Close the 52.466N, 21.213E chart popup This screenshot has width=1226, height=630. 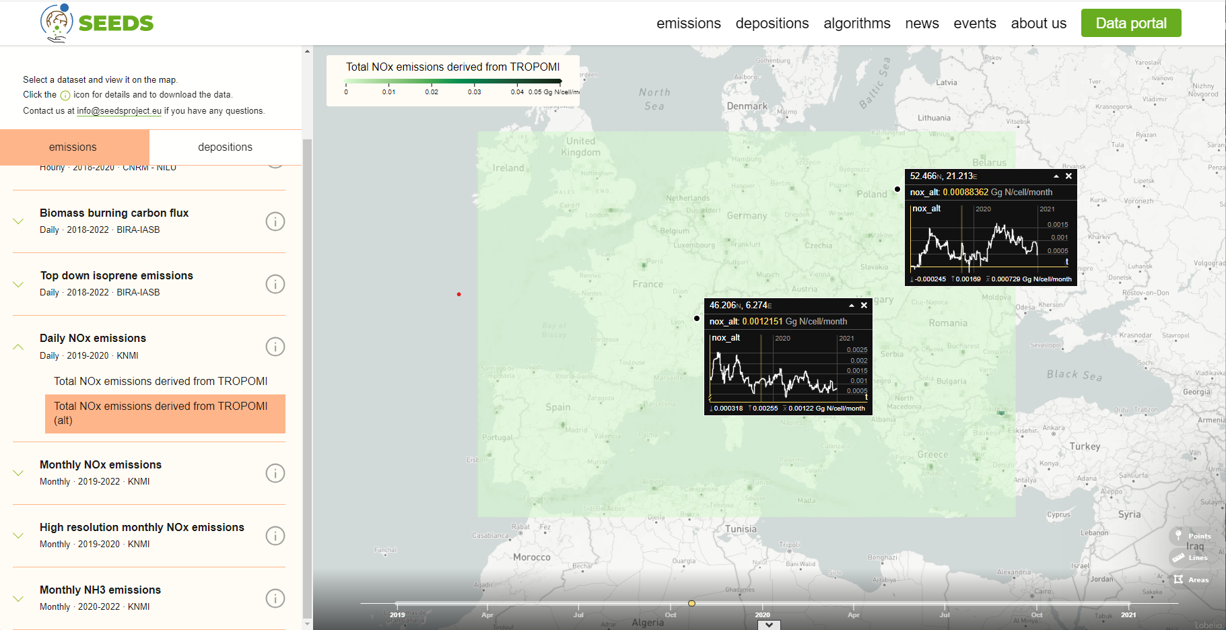1068,176
